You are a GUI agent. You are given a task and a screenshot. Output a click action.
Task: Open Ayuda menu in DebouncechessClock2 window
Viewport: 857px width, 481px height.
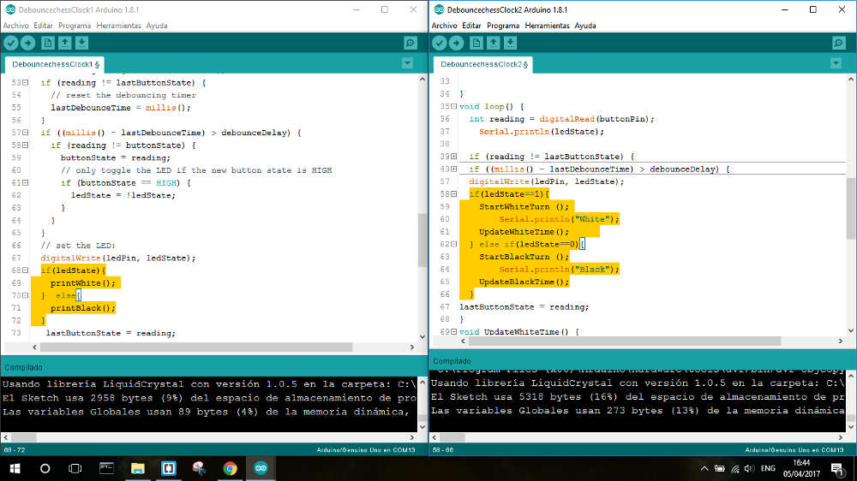(x=585, y=26)
